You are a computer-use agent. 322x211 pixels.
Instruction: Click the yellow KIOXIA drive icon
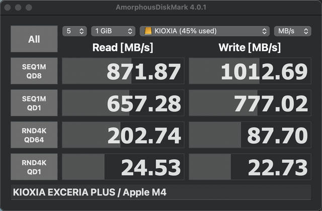(x=148, y=31)
